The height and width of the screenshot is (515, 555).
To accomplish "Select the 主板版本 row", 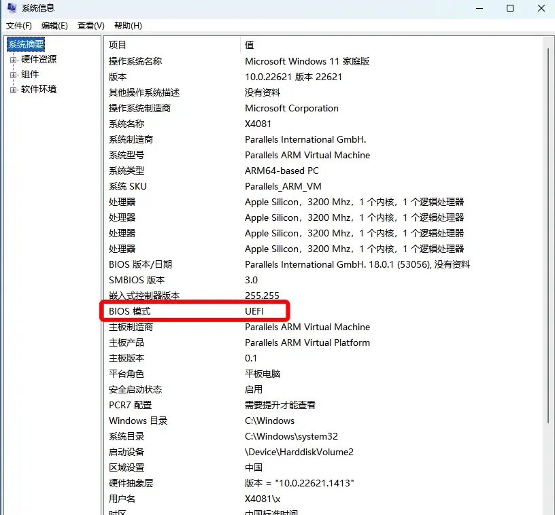I will tap(323, 358).
